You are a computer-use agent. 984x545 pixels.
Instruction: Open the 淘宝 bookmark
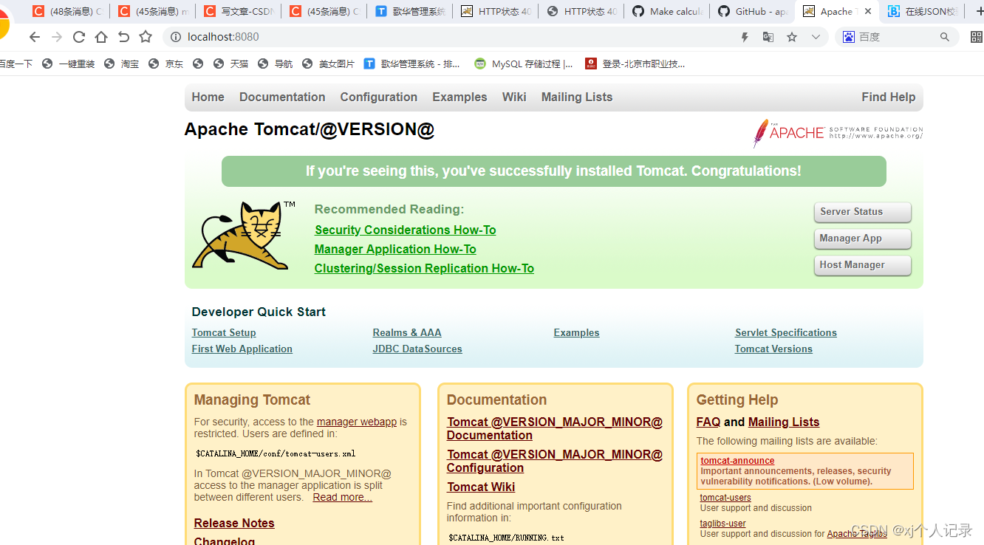coord(122,64)
